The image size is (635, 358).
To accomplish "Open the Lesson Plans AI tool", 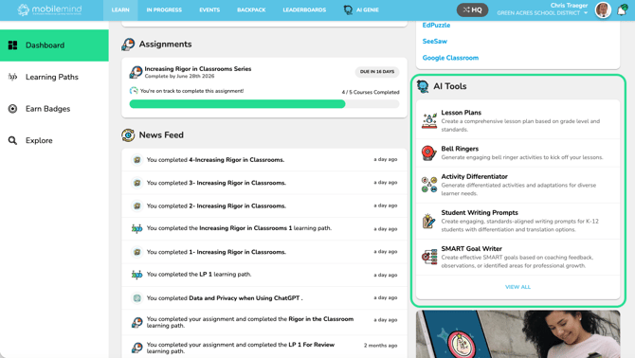I will point(518,120).
